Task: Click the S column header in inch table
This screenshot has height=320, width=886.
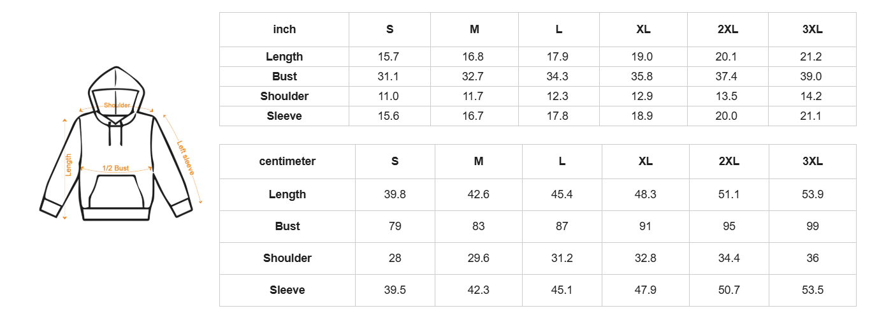Action: (389, 29)
